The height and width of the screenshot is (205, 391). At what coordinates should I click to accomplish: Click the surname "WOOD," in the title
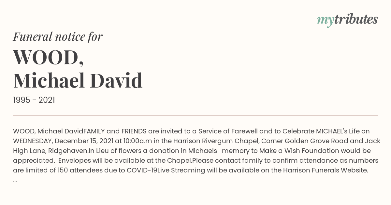49,58
